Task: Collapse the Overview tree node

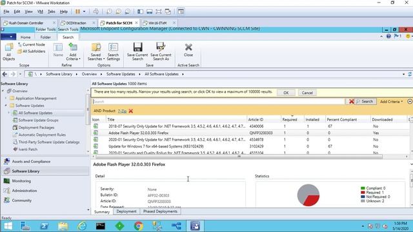Action: point(3,91)
